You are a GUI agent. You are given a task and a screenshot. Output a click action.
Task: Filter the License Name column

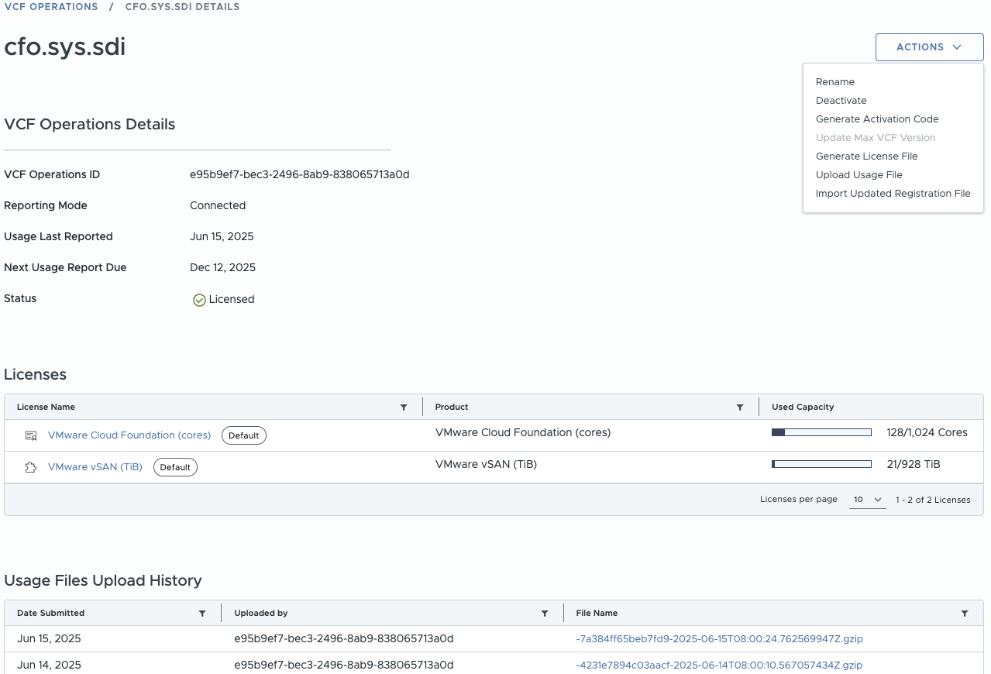[404, 407]
